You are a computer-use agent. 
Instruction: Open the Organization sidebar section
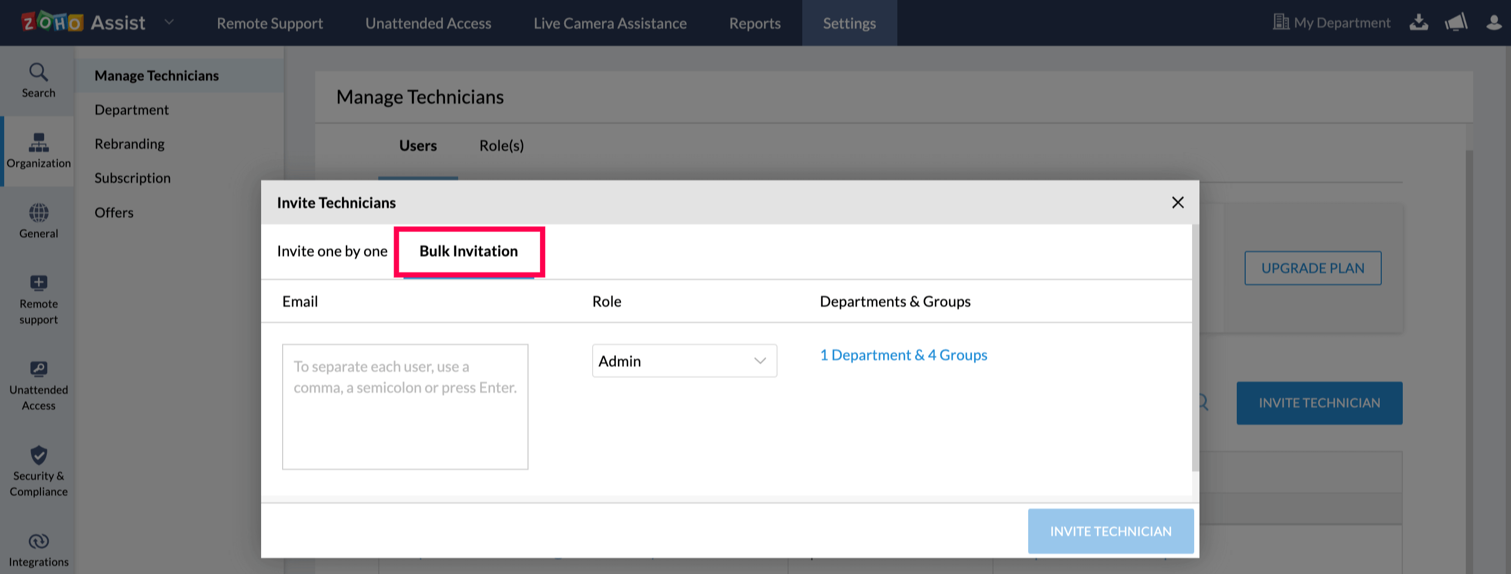point(38,151)
